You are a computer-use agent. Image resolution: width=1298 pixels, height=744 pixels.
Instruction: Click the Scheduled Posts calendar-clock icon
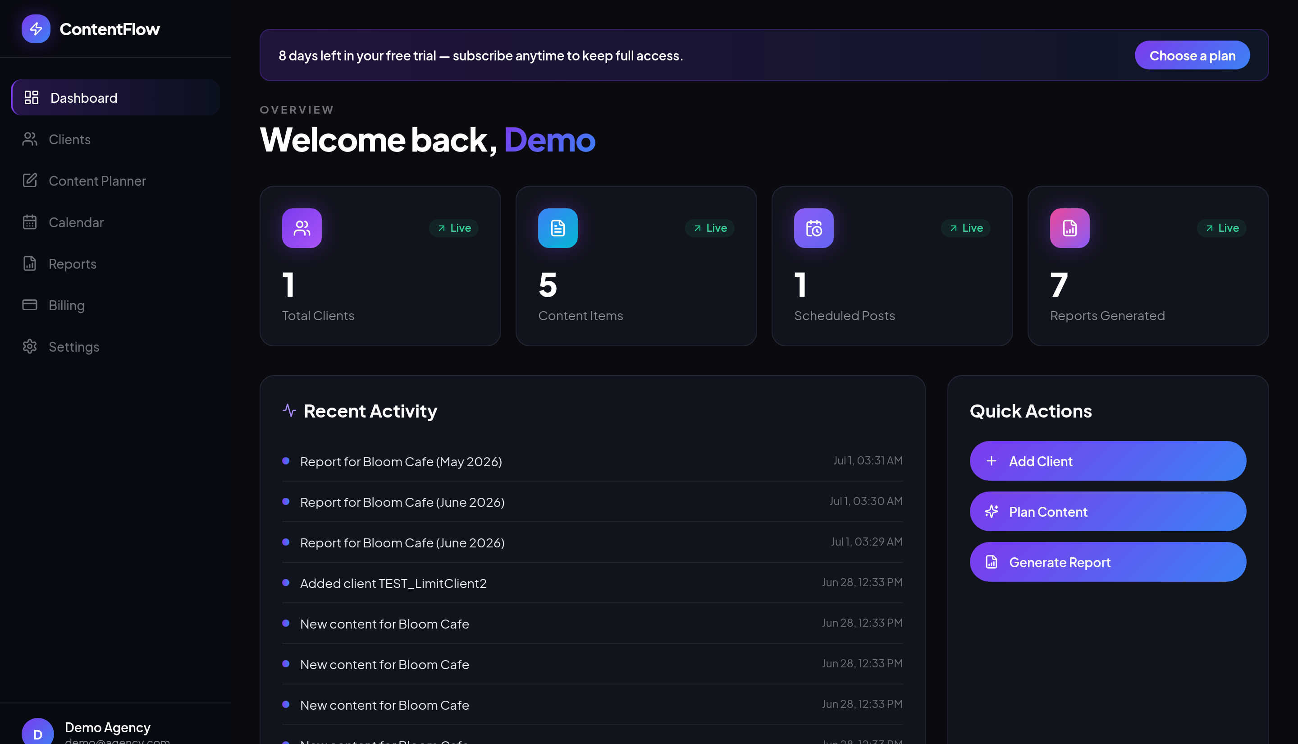pos(814,228)
